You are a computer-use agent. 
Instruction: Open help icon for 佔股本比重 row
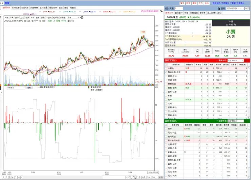tap(185, 43)
